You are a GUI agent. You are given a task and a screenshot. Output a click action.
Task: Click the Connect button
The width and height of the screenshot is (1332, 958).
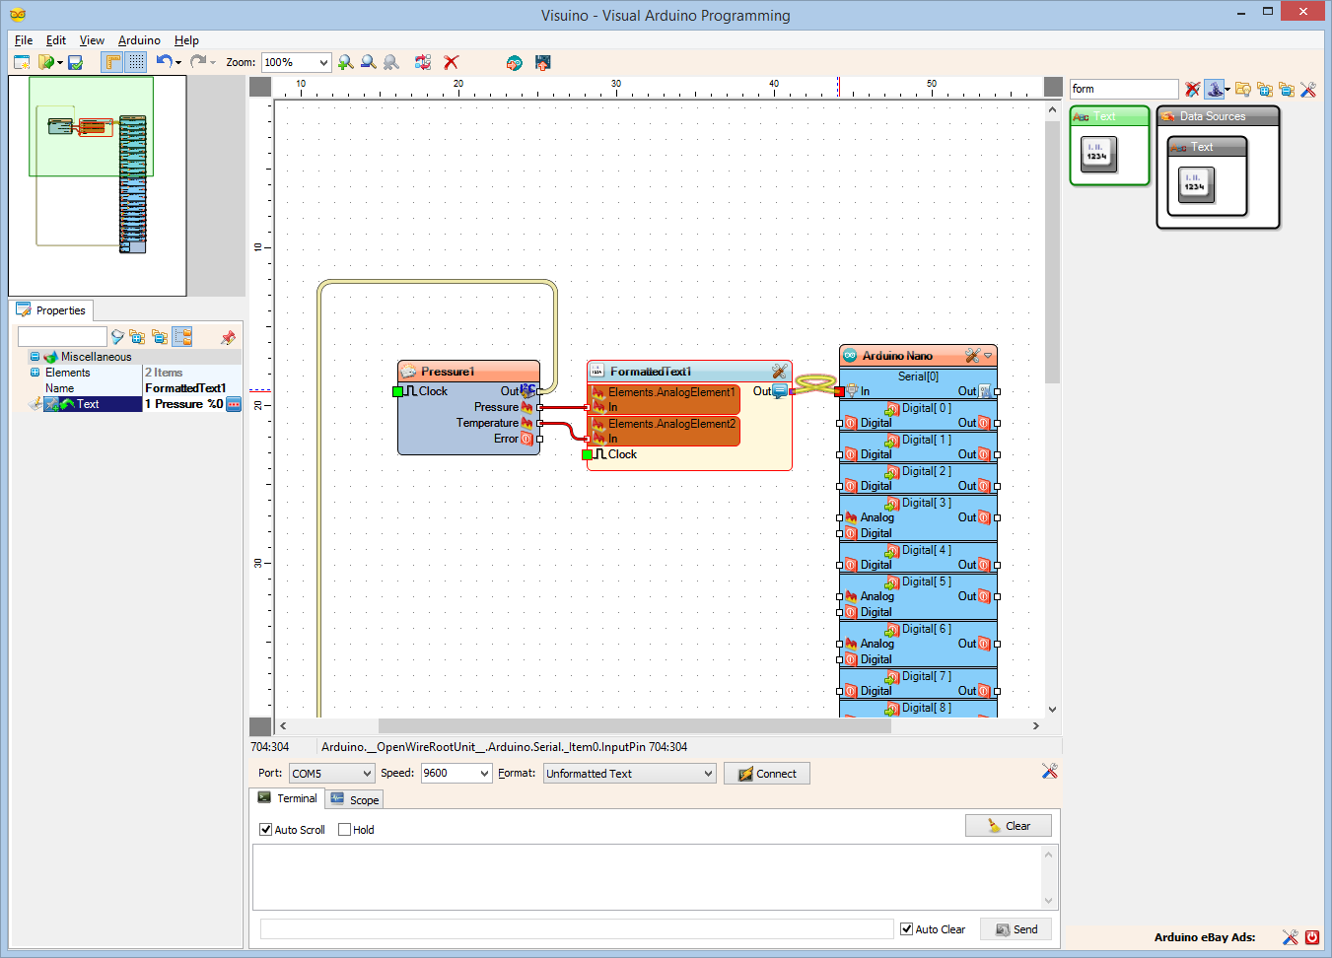pos(767,774)
